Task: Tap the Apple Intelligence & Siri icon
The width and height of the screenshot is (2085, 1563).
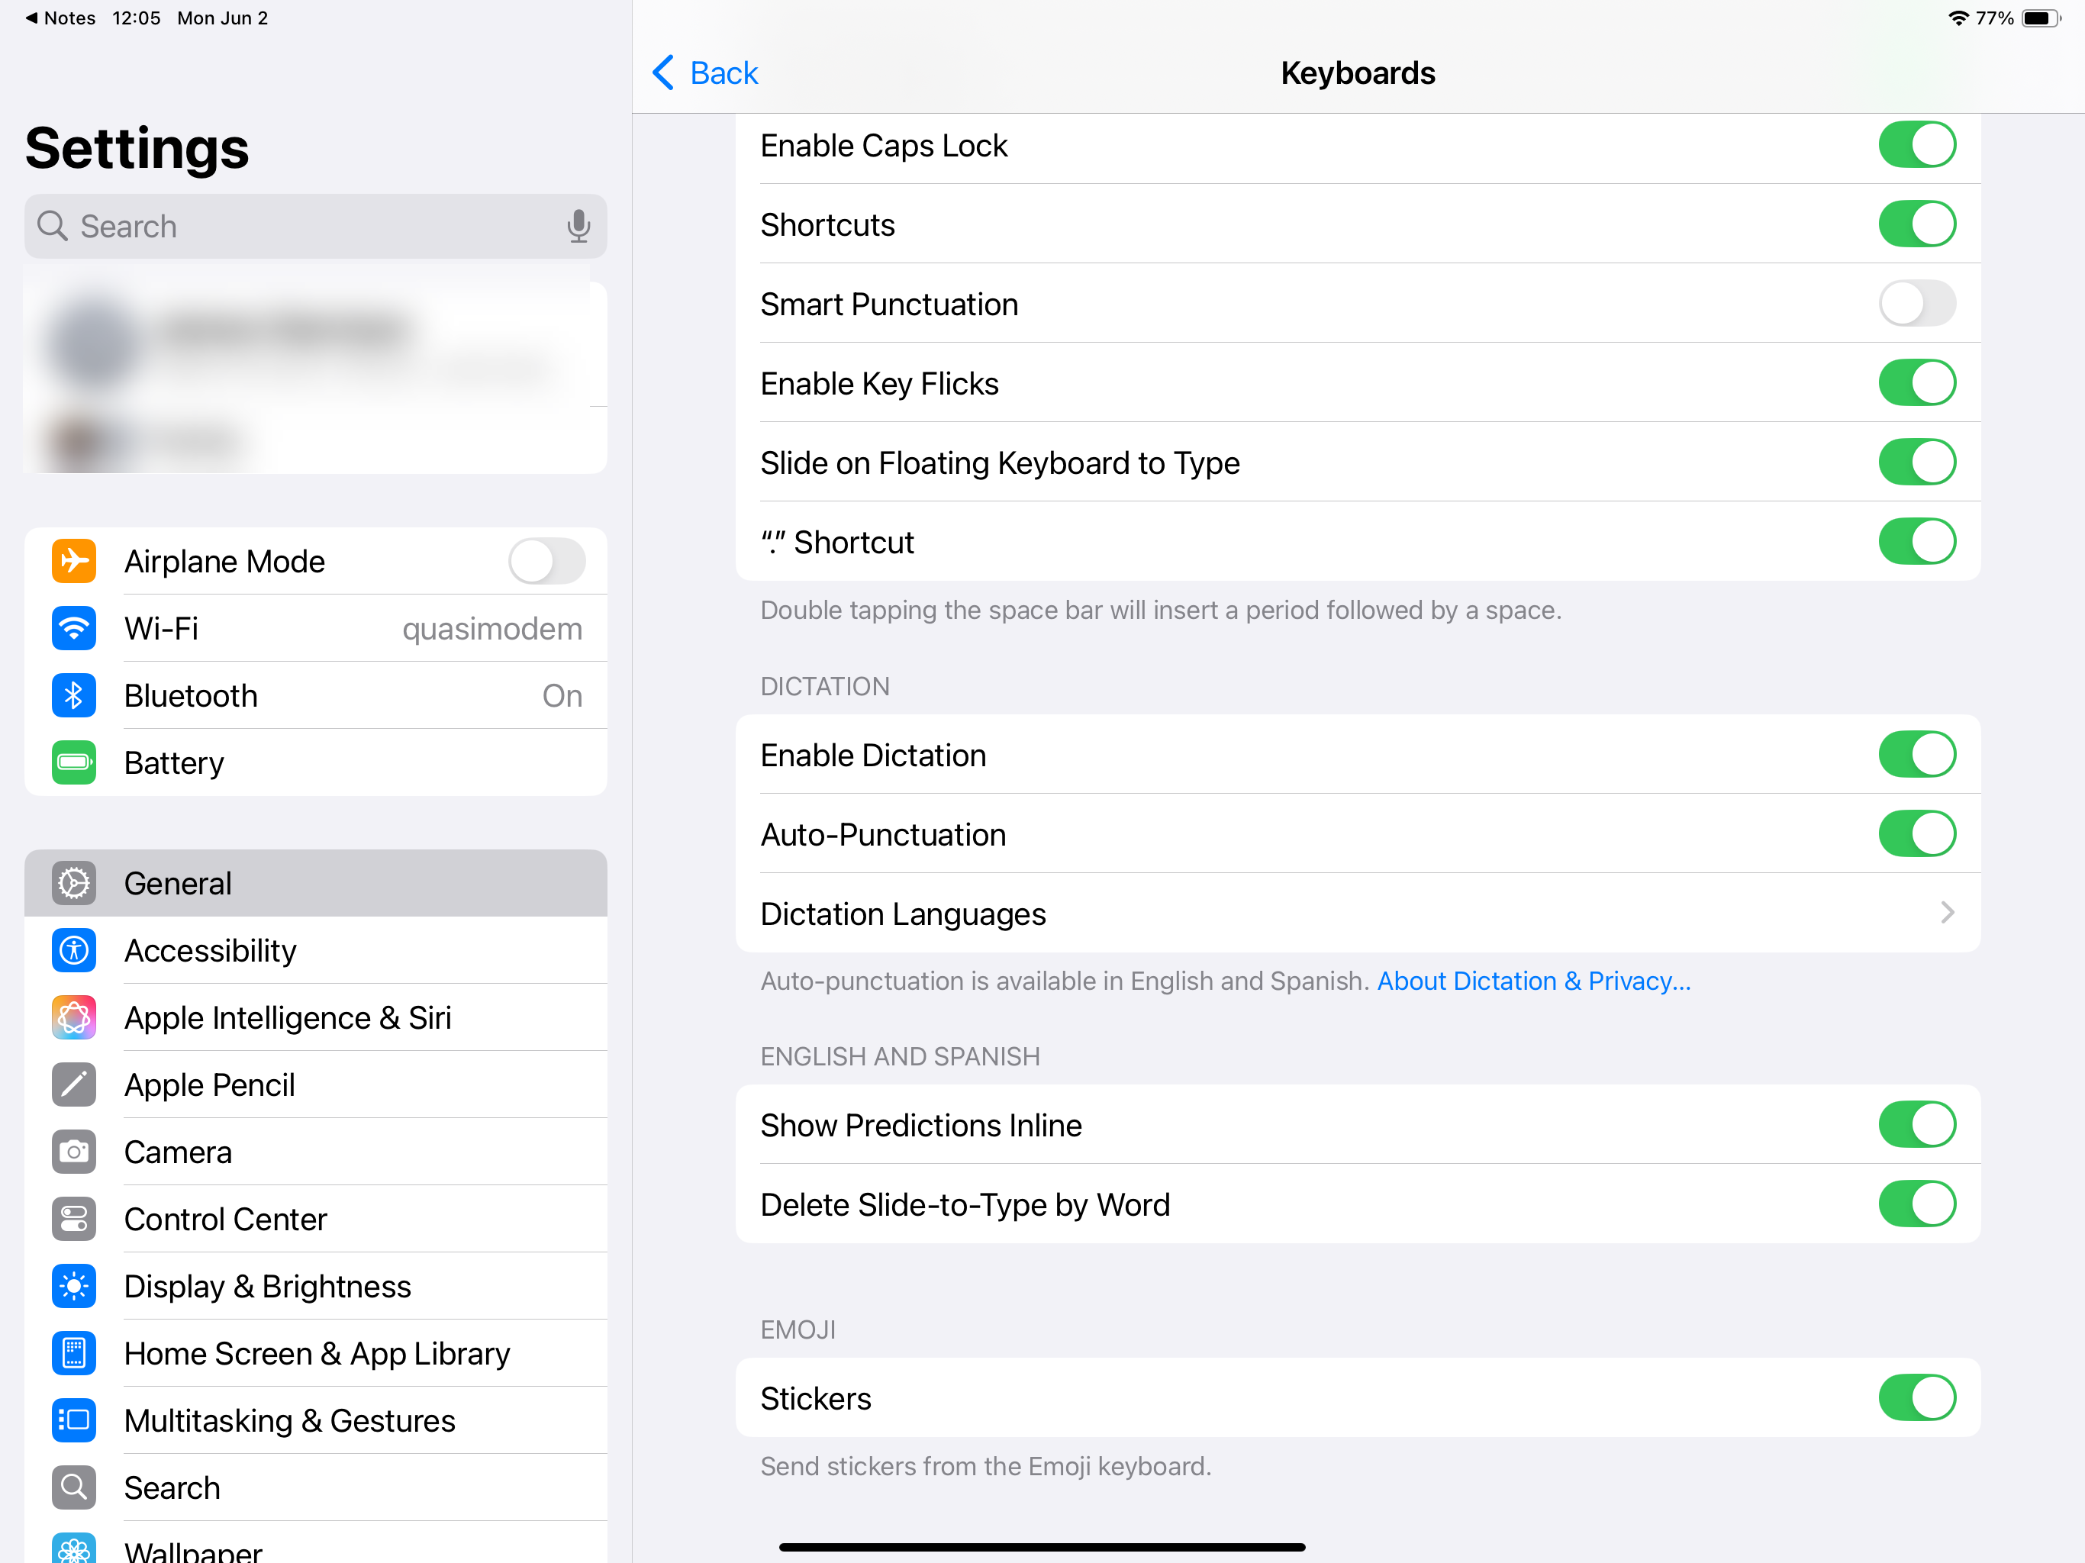Action: (73, 1017)
